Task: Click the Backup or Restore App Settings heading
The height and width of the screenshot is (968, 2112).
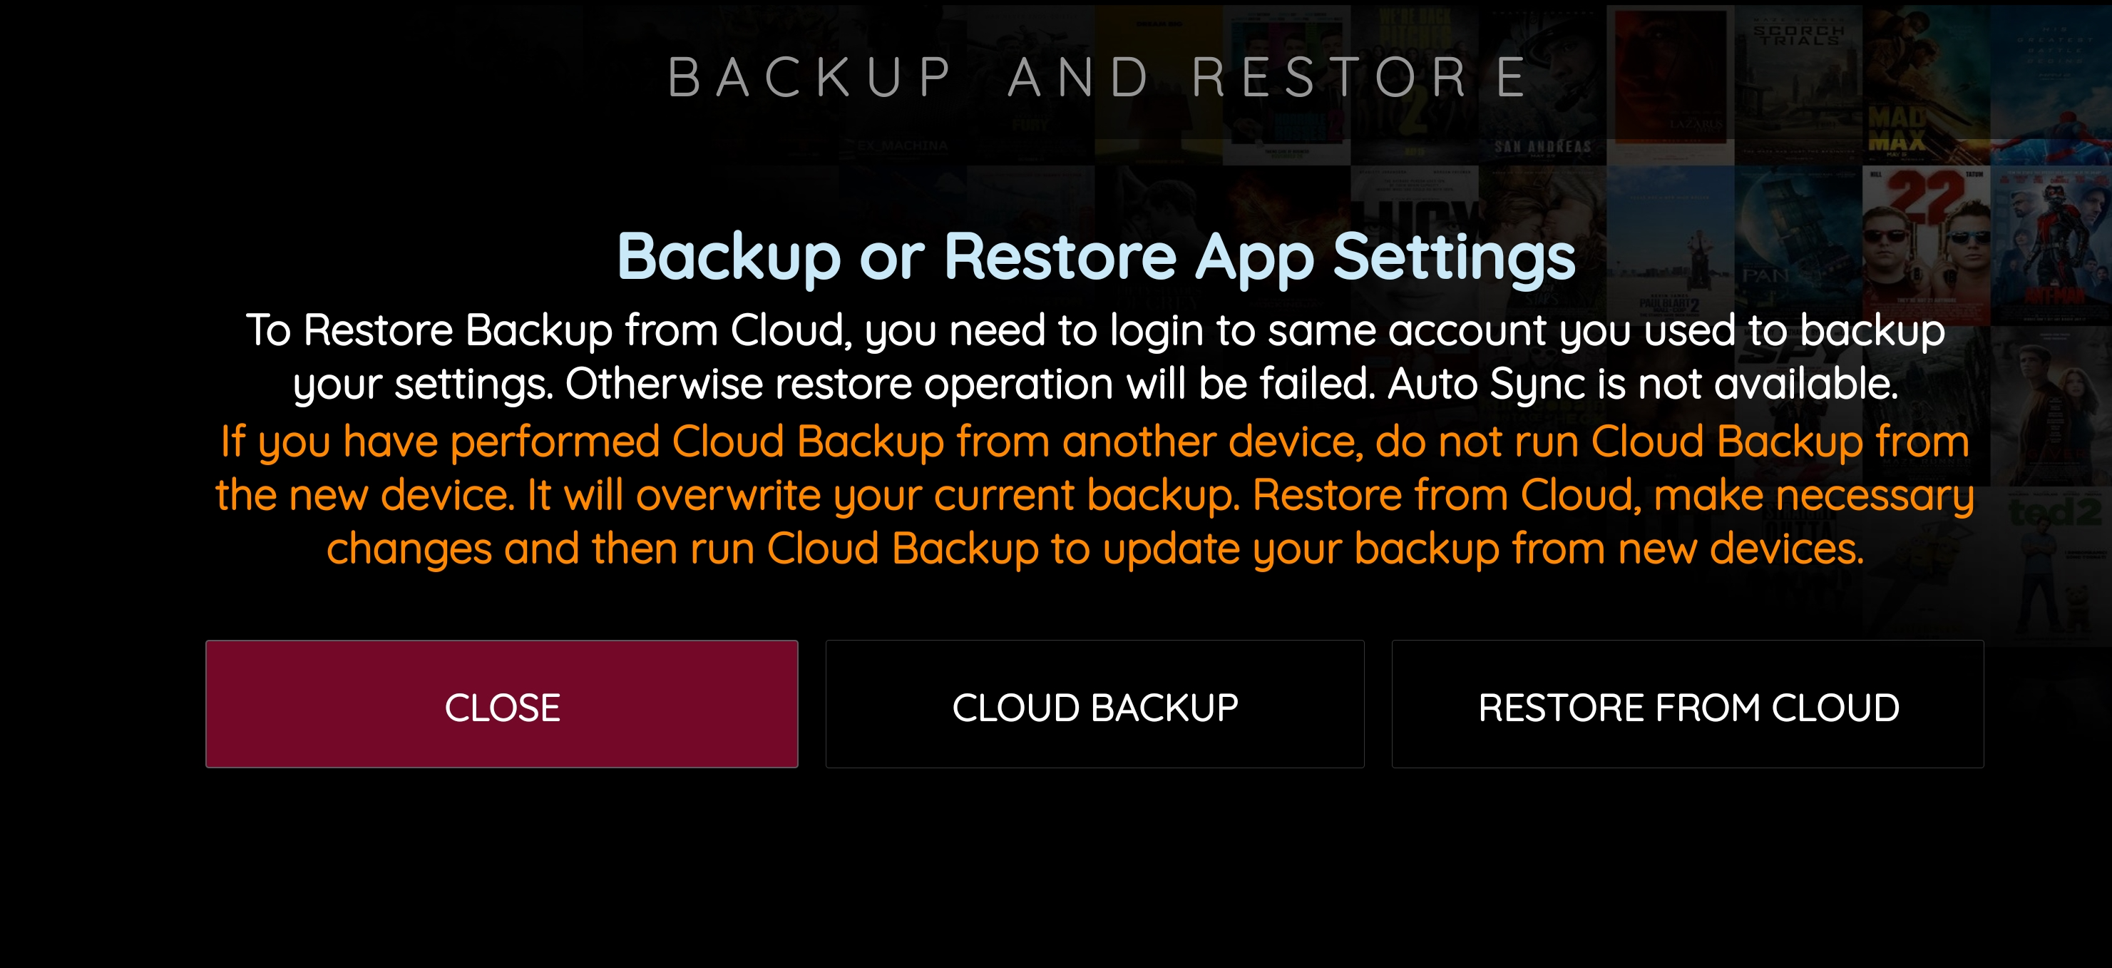Action: [x=1095, y=257]
